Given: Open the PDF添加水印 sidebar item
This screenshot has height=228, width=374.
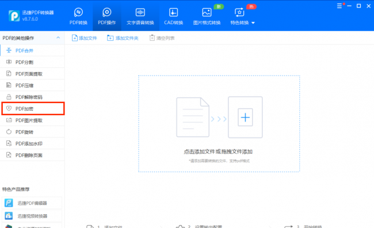Looking at the screenshot, I should (32, 143).
